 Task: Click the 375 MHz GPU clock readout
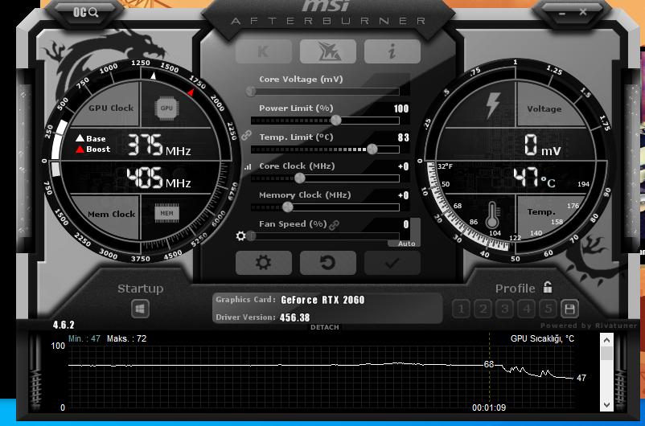[x=158, y=145]
